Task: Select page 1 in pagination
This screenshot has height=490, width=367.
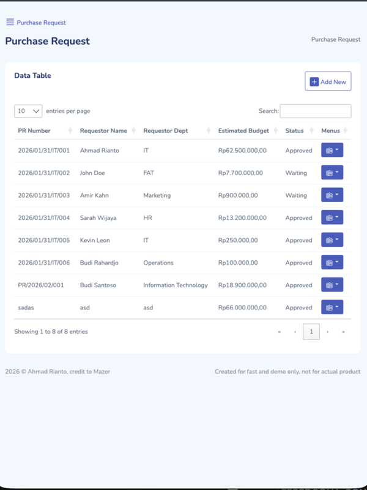Action: tap(311, 332)
